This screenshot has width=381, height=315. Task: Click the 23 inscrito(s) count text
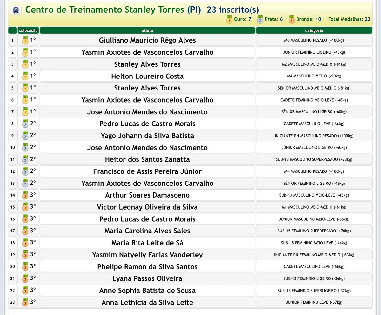pyautogui.click(x=233, y=10)
